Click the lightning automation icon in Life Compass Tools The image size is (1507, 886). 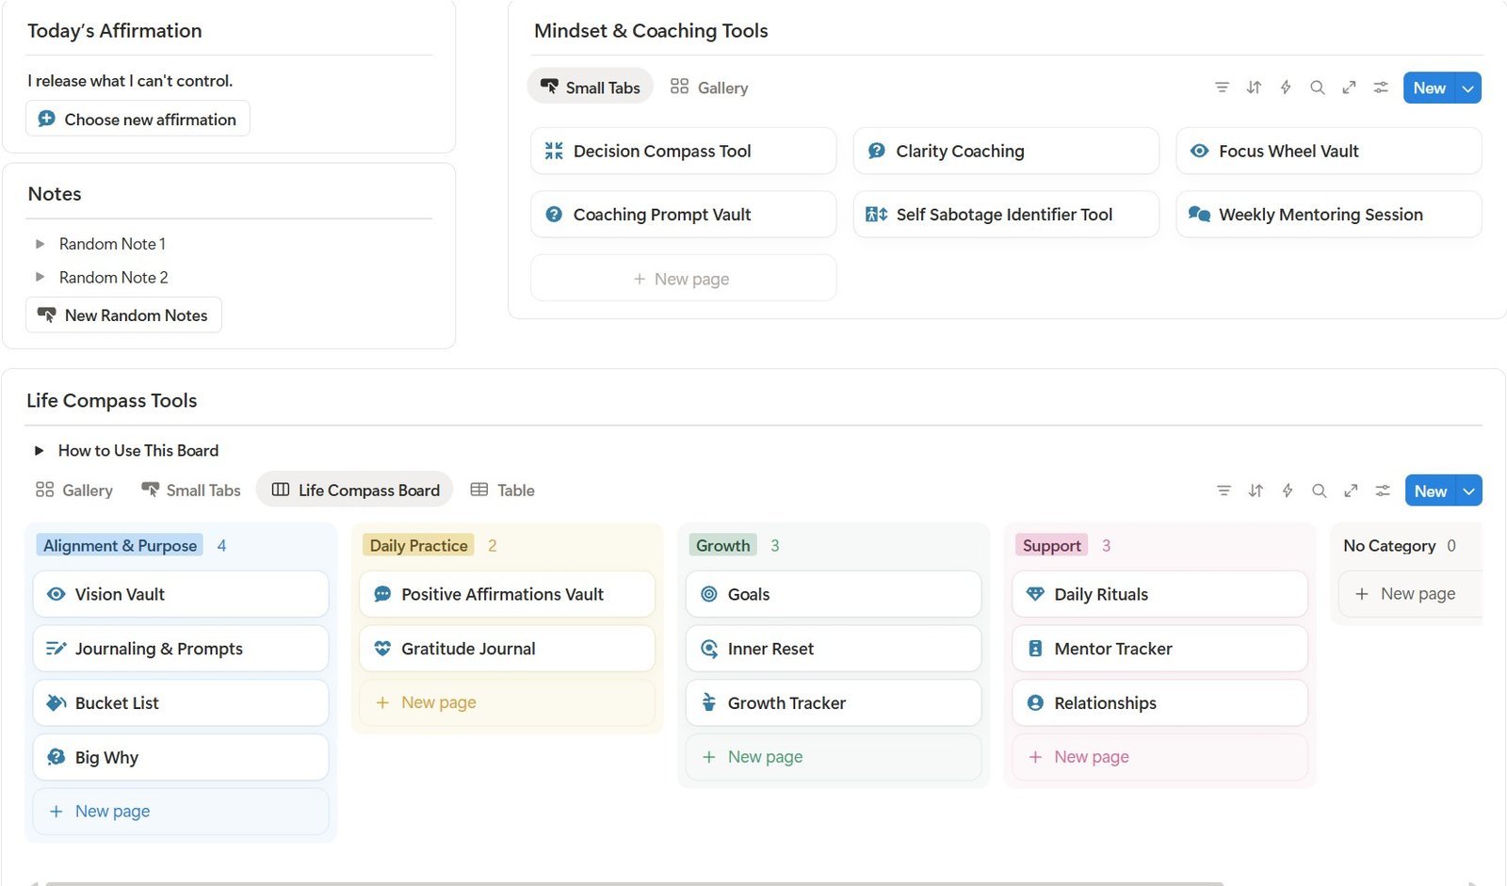[x=1287, y=491]
